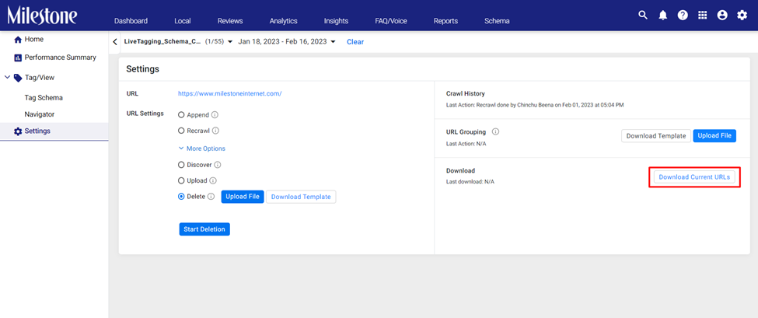Collapse the sidebar with the left chevron

[114, 42]
